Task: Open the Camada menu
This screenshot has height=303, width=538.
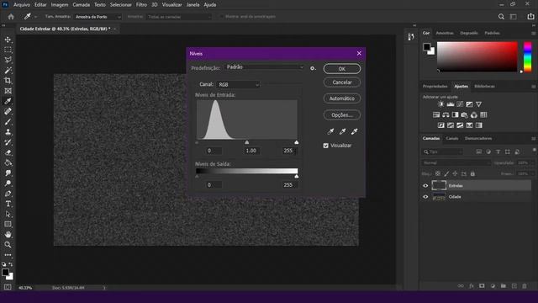Action: click(x=82, y=5)
